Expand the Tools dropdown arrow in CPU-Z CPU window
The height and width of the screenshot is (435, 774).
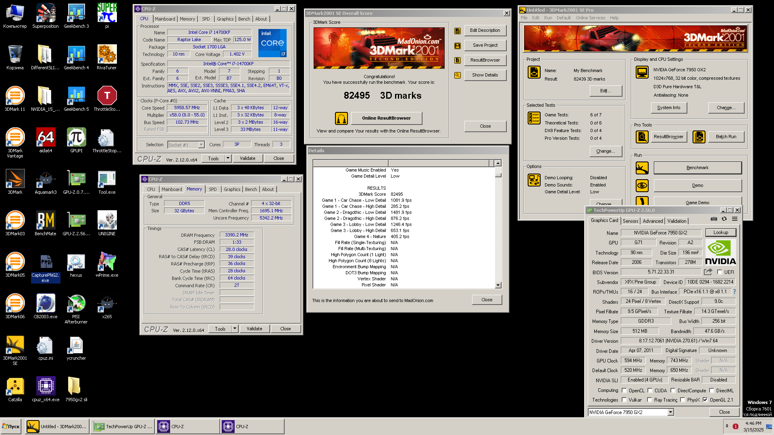click(228, 158)
